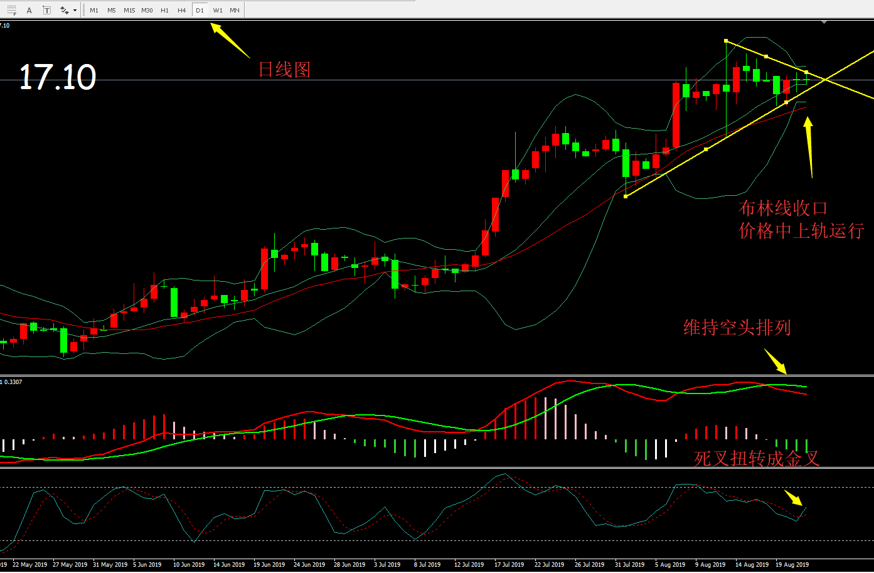The width and height of the screenshot is (874, 573).
Task: Switch chart to H4 timeframe
Action: [182, 10]
